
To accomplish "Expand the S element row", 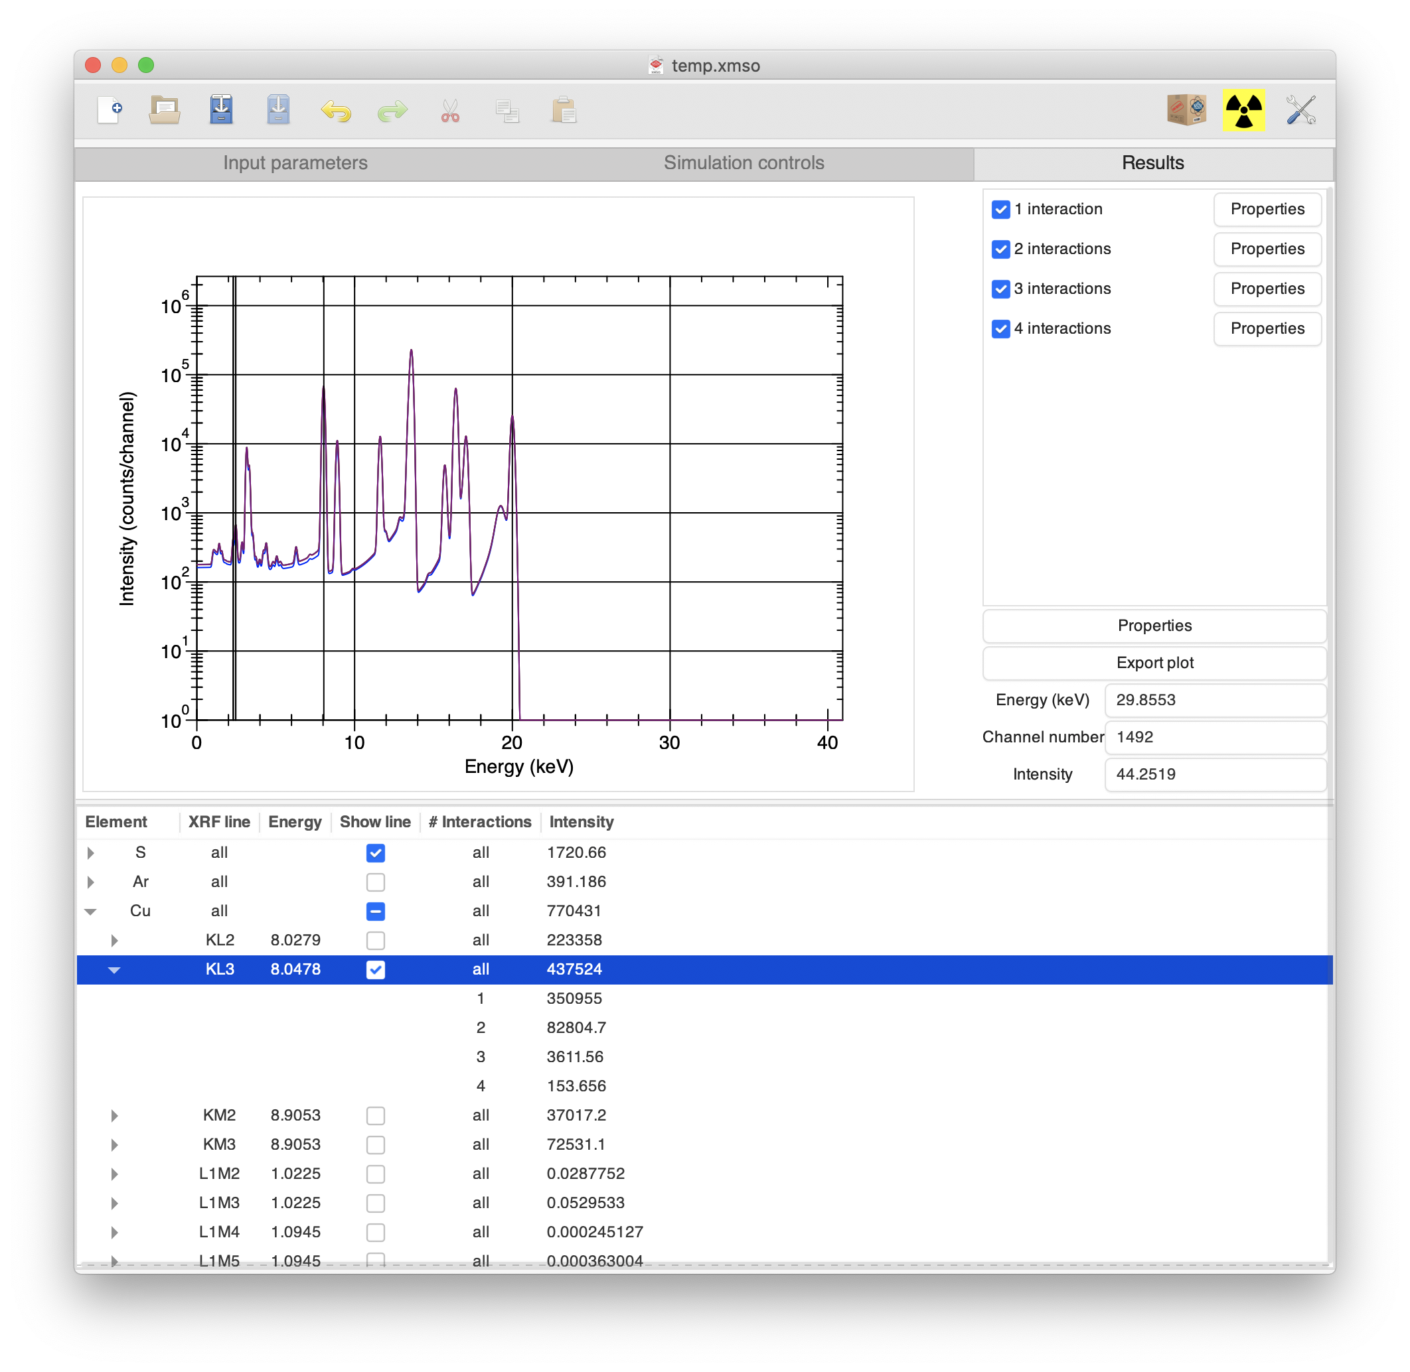I will (x=91, y=853).
